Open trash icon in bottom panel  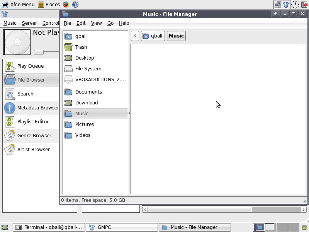coord(304,227)
